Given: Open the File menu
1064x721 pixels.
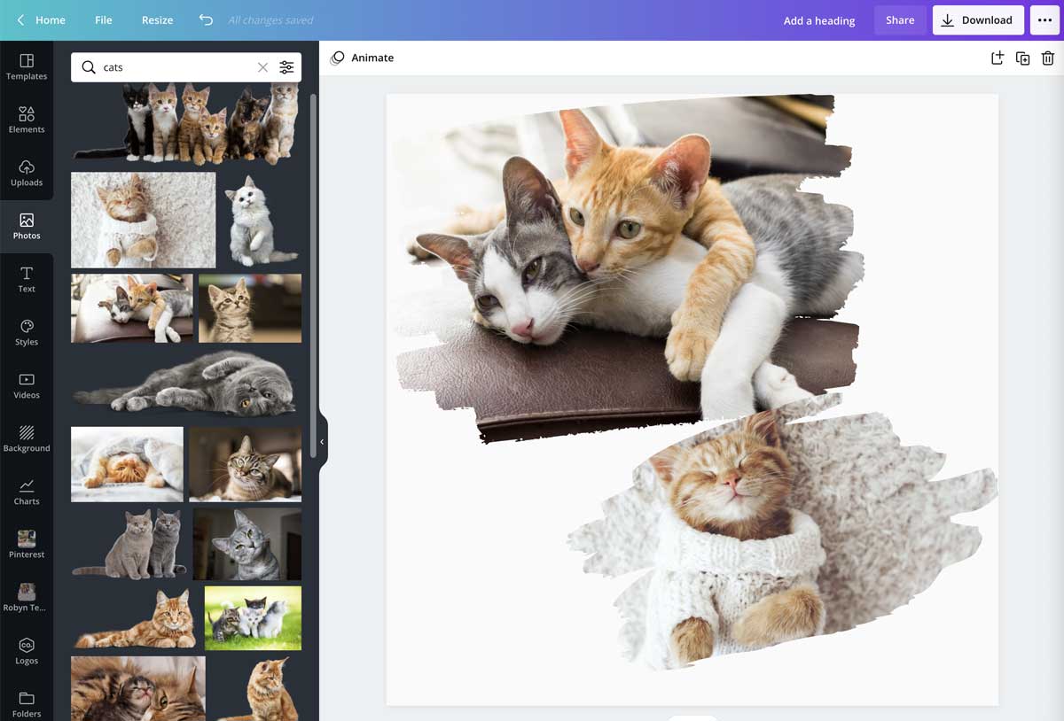Looking at the screenshot, I should point(103,19).
